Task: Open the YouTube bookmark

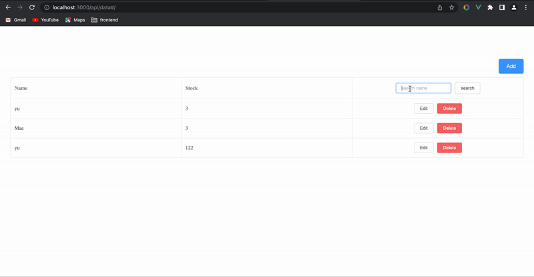Action: 45,20
